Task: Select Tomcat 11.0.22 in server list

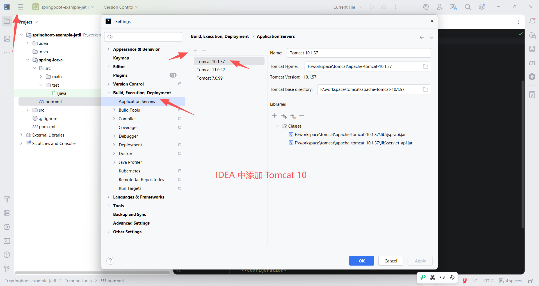Action: 229,70
